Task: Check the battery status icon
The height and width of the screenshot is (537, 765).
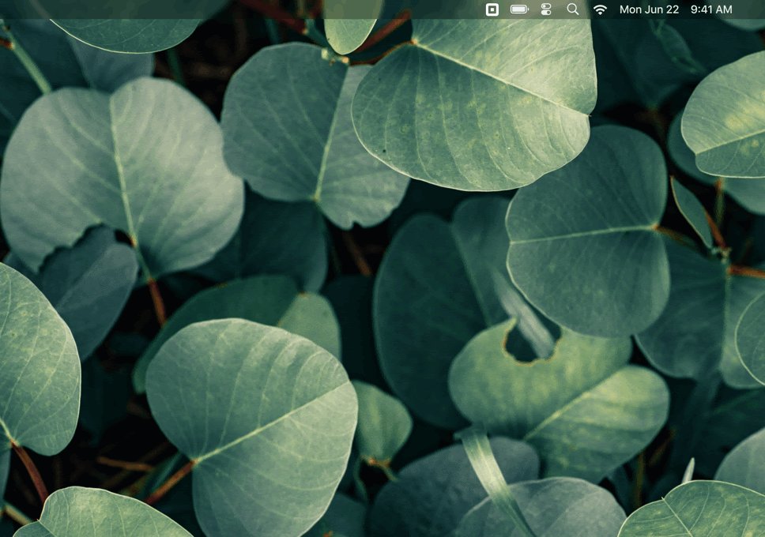Action: coord(519,9)
